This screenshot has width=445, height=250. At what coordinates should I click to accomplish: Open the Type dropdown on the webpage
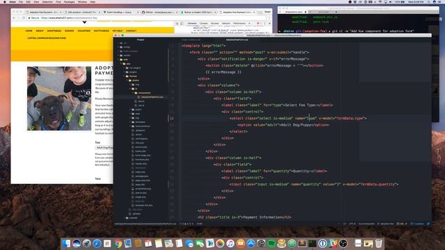pos(104,148)
